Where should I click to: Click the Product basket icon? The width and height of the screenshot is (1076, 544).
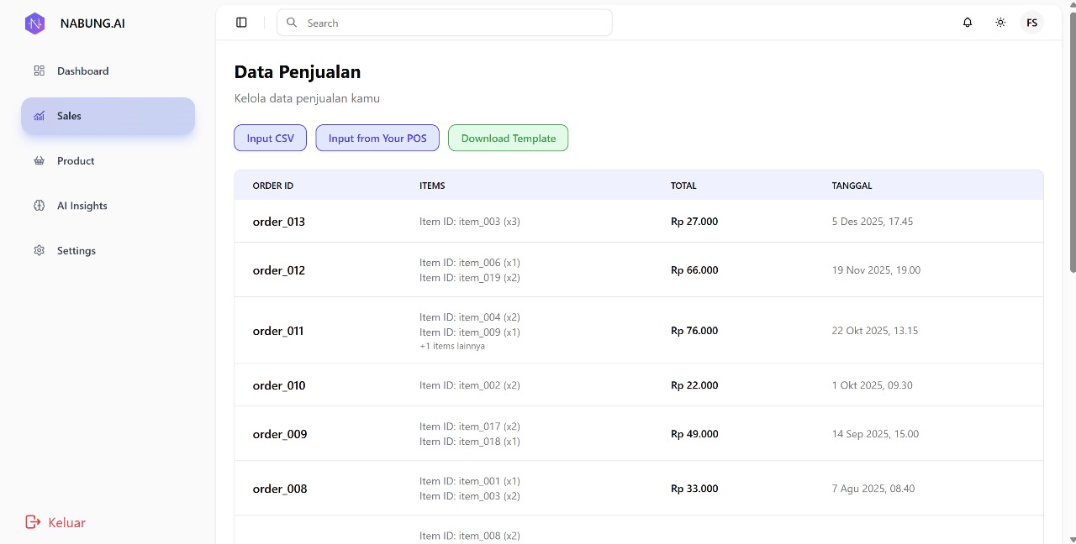point(39,161)
